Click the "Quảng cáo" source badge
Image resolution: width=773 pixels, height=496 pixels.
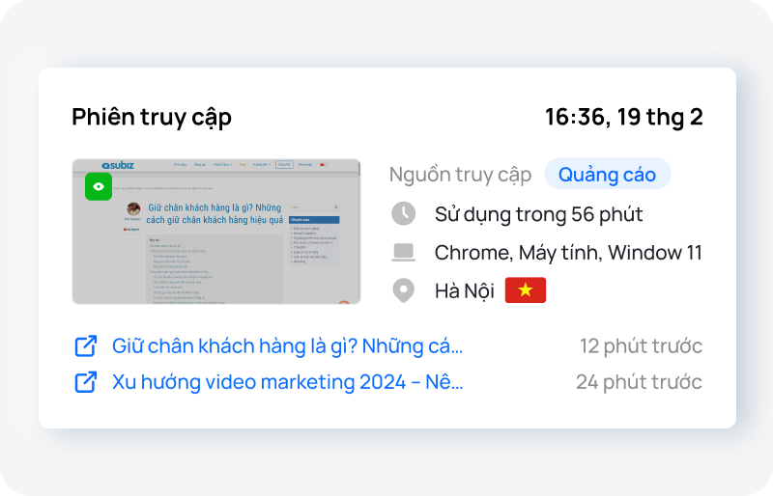[x=607, y=175]
